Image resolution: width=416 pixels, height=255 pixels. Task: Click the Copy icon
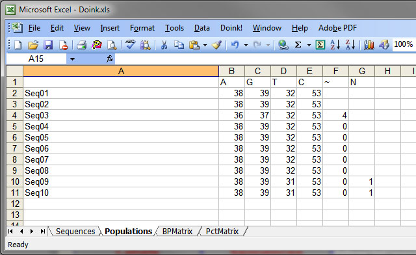(x=179, y=45)
